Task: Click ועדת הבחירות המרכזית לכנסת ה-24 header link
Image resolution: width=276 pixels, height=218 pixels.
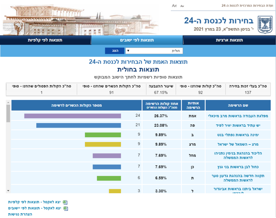Action: [247, 6]
